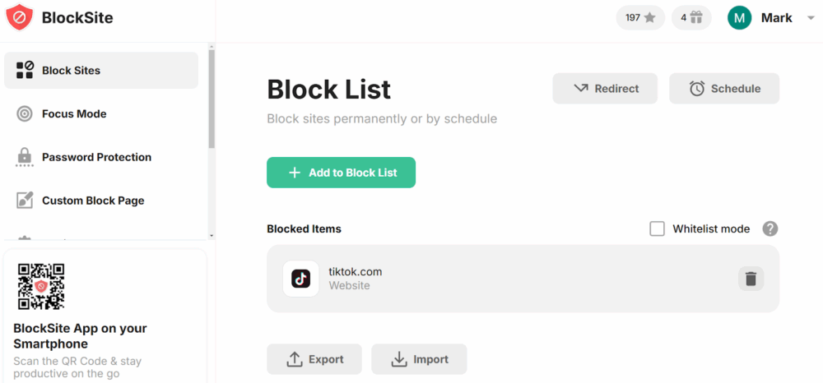Click the Custom Block Page icon

(25, 201)
